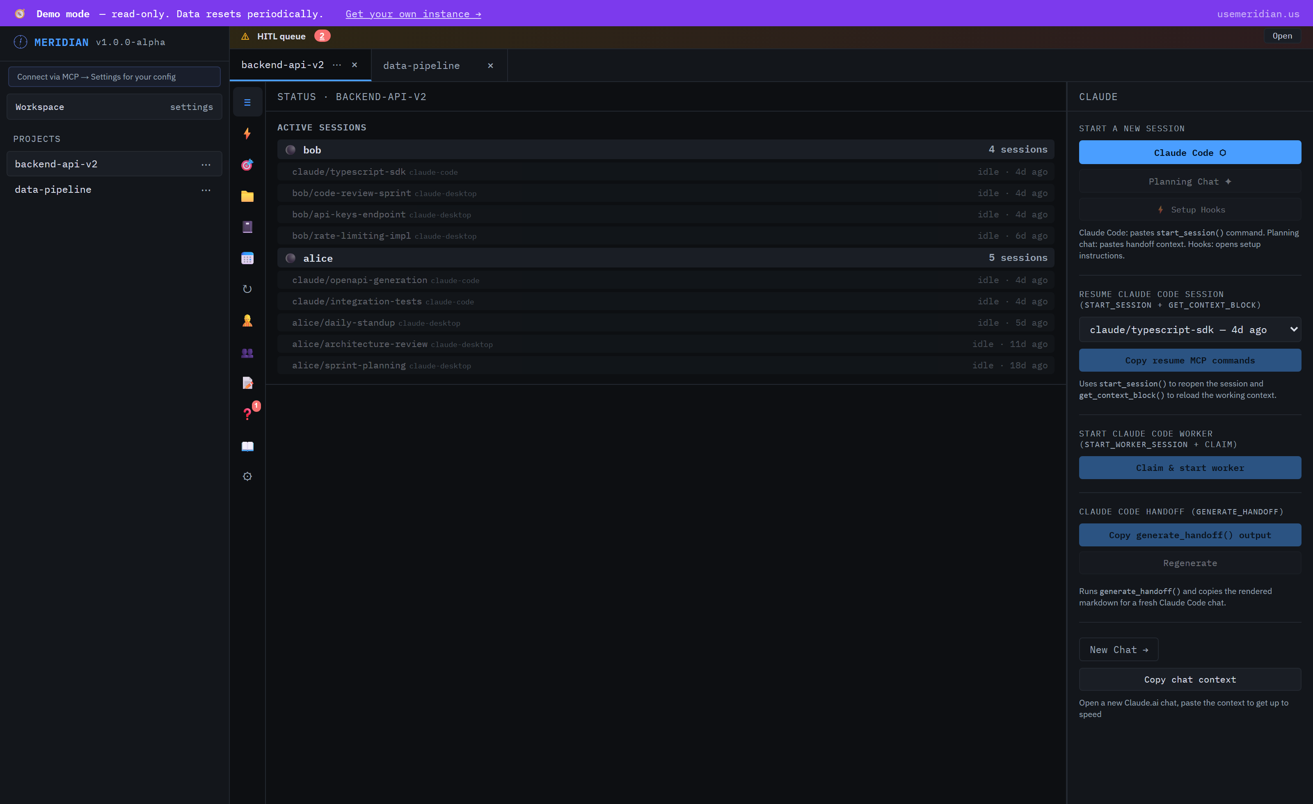Click the Setup Hooks button
Screen dimensions: 1313x804
point(1190,210)
